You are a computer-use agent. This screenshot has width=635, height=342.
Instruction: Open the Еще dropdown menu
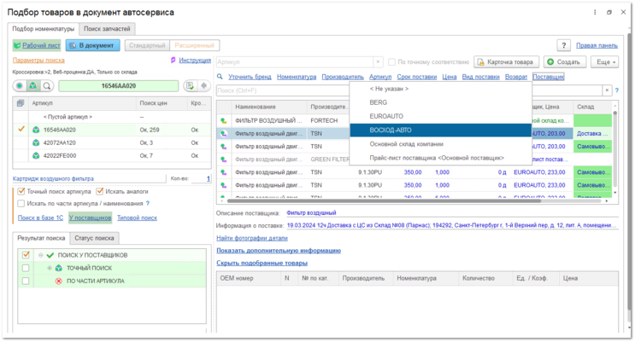click(605, 62)
